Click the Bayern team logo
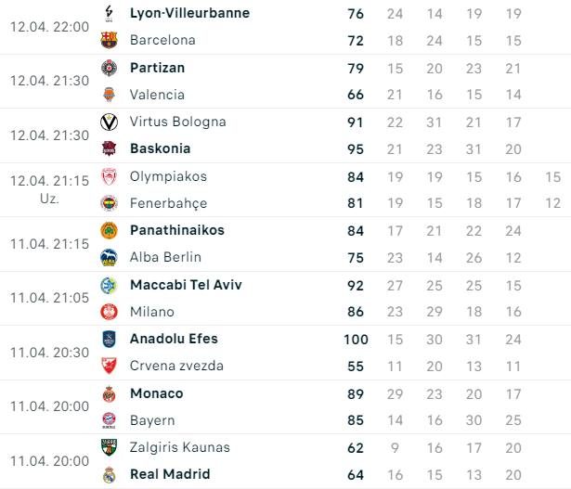 [109, 420]
